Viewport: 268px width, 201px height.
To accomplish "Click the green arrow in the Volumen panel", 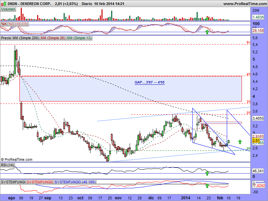I will [207, 18].
